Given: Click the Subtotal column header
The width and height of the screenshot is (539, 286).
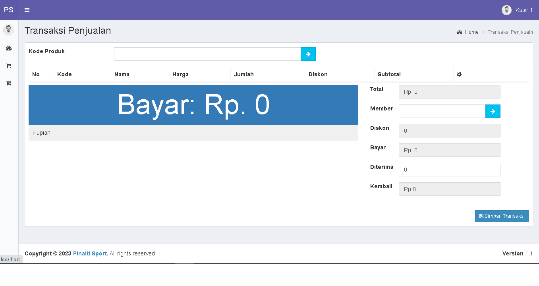Looking at the screenshot, I should (389, 74).
